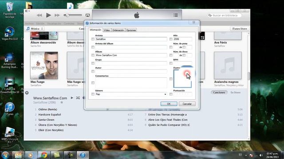This screenshot has height=159, width=284.
Task: Click the Artista text field Santaflow
Action: click(x=131, y=39)
